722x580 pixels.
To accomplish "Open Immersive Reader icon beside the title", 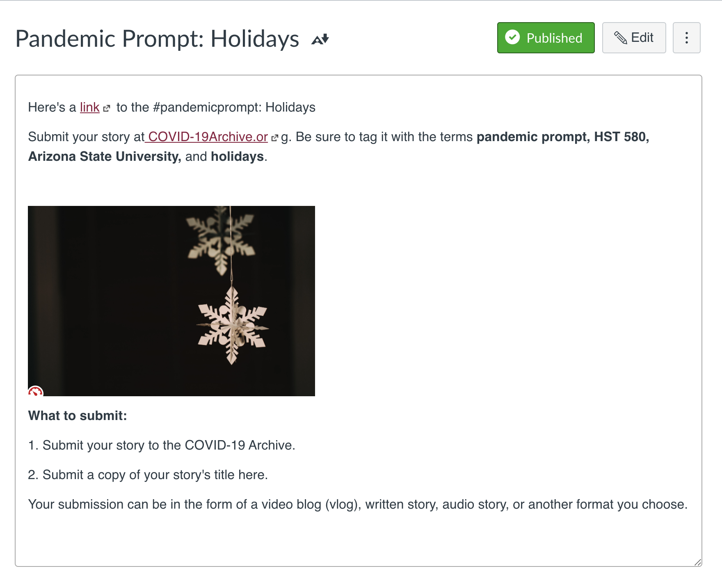I will [x=320, y=39].
